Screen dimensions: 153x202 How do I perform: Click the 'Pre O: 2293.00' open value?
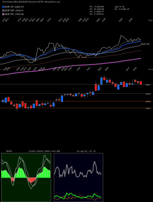click(x=97, y=7)
